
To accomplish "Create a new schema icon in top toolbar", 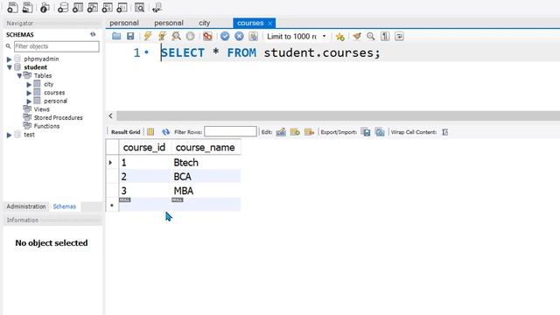I will click(63, 8).
